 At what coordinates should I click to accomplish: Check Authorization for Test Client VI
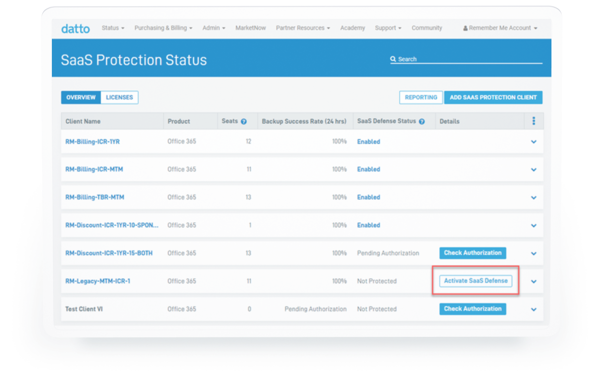[x=473, y=309]
